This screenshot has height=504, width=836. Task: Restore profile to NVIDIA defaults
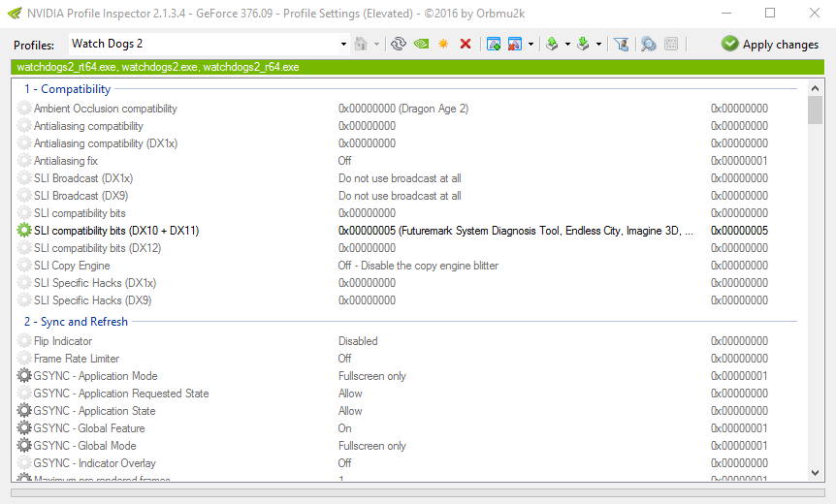421,44
